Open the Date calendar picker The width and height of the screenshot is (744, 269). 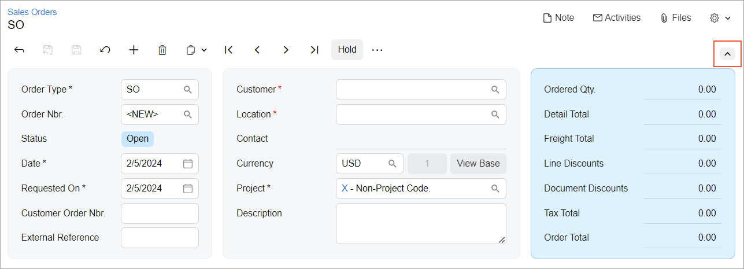click(188, 164)
